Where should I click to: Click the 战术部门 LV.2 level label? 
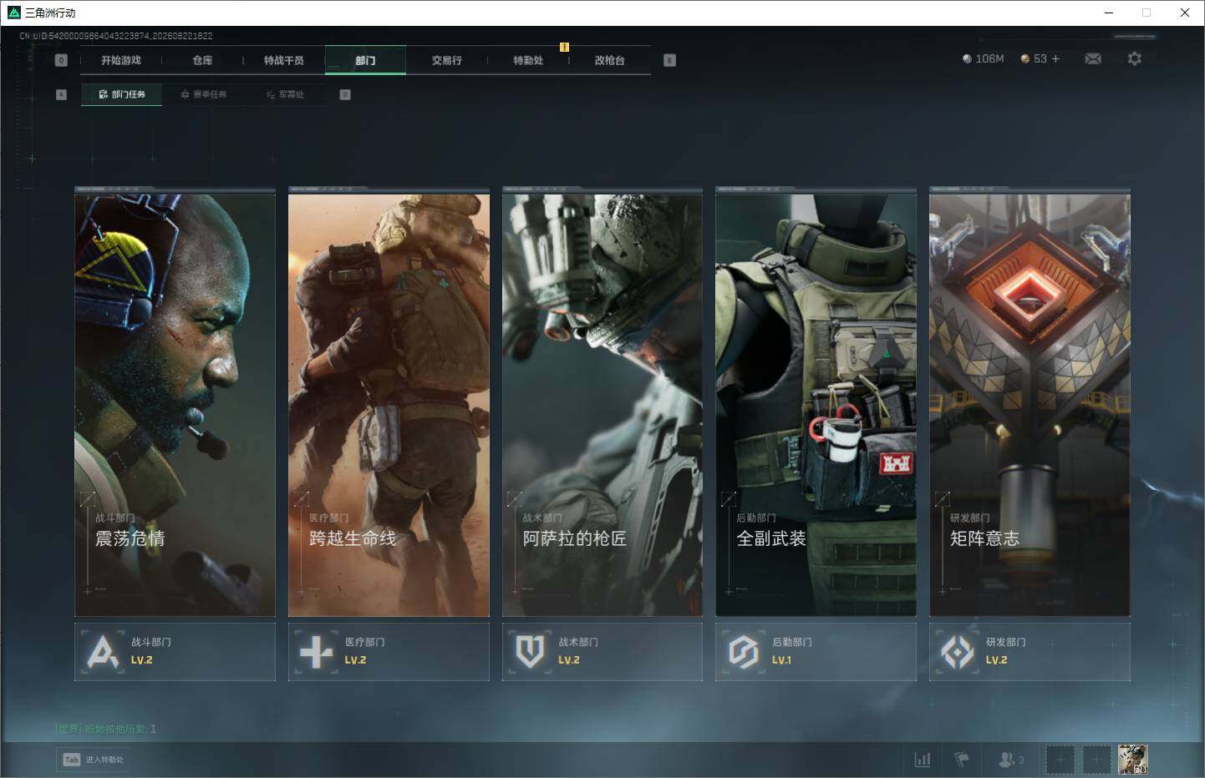click(569, 660)
